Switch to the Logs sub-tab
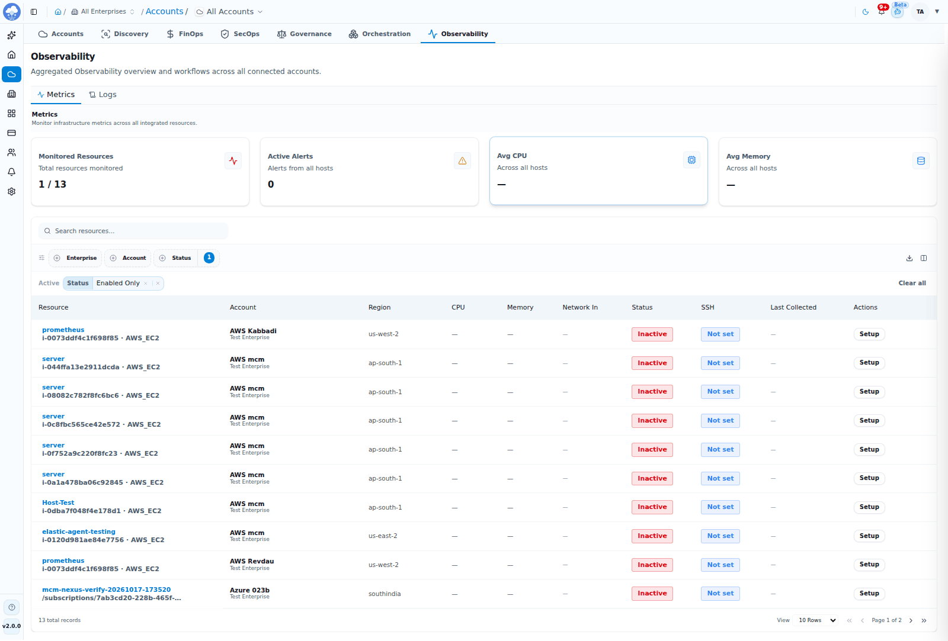This screenshot has width=948, height=641. coord(103,95)
